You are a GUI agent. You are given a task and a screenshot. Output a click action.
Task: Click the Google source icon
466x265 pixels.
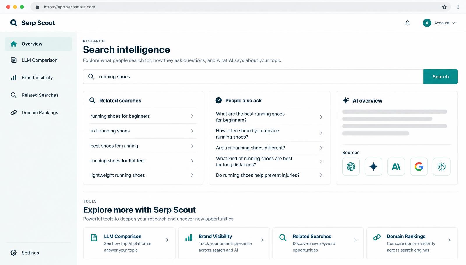pos(419,166)
